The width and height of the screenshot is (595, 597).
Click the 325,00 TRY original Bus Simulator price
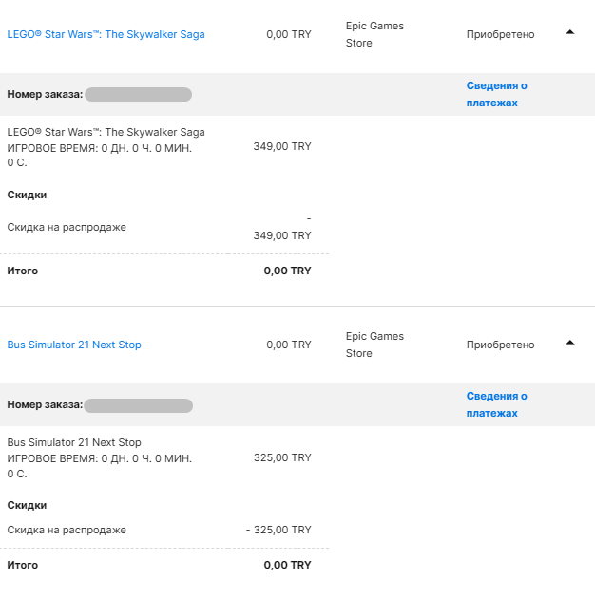(282, 457)
